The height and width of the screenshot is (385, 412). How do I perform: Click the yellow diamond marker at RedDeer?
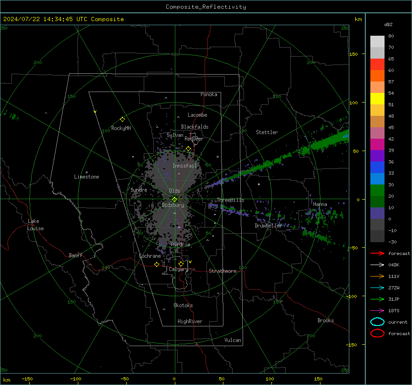click(189, 149)
